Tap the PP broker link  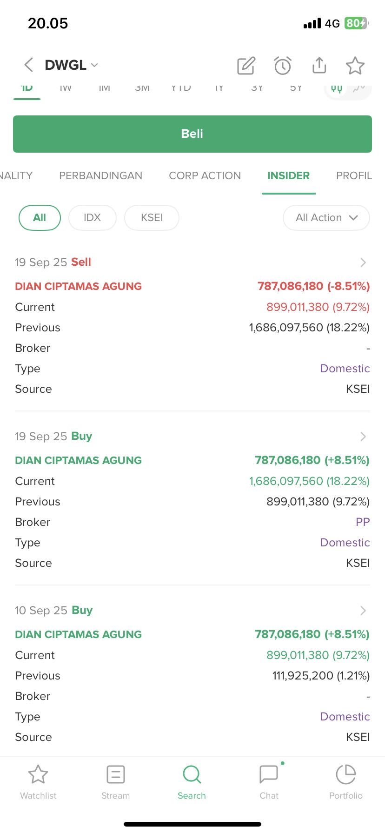[362, 522]
